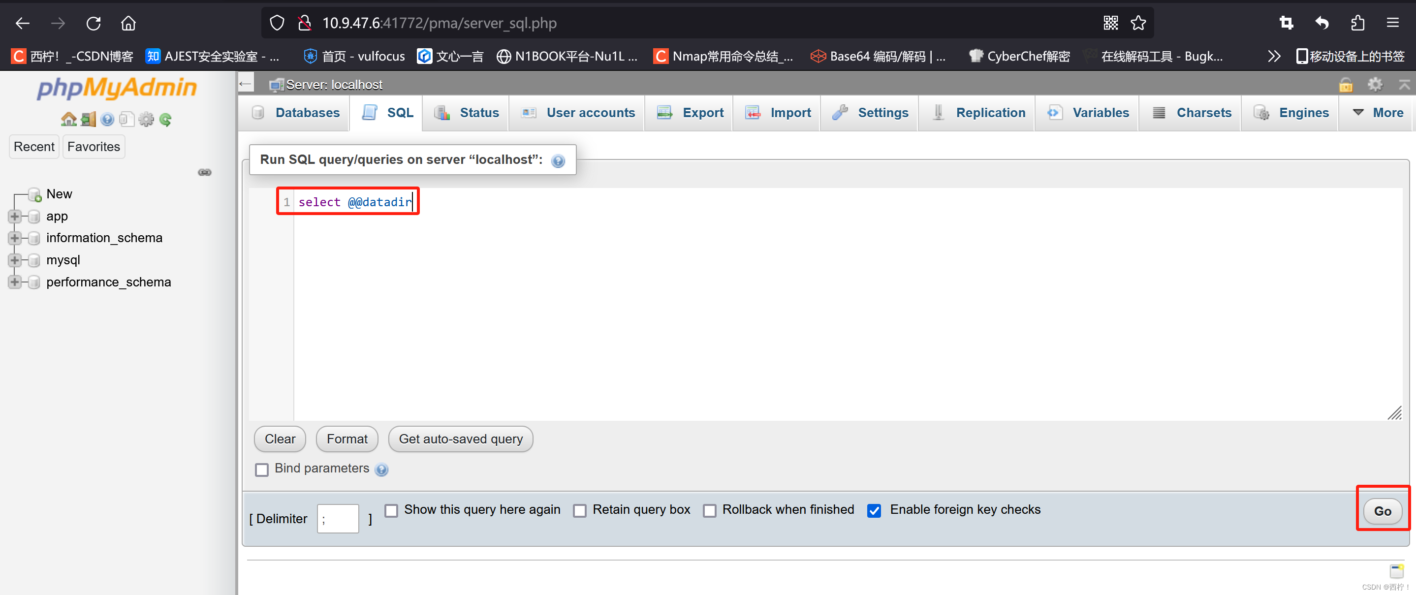The width and height of the screenshot is (1416, 595).
Task: Disable Enable foreign key checks
Action: pyautogui.click(x=874, y=510)
